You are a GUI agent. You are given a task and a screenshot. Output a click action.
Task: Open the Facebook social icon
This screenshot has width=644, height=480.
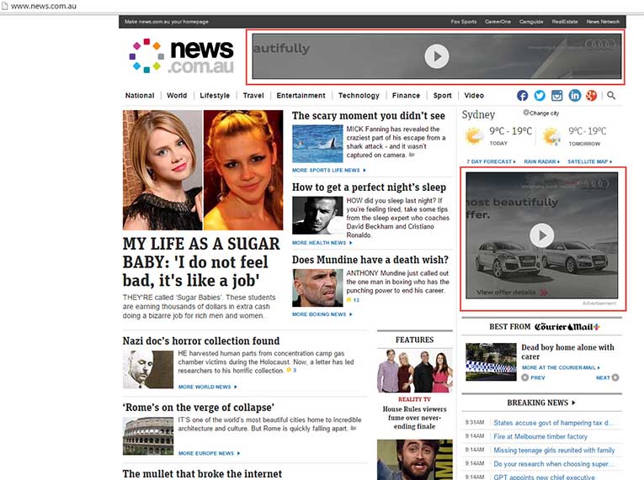tap(522, 96)
